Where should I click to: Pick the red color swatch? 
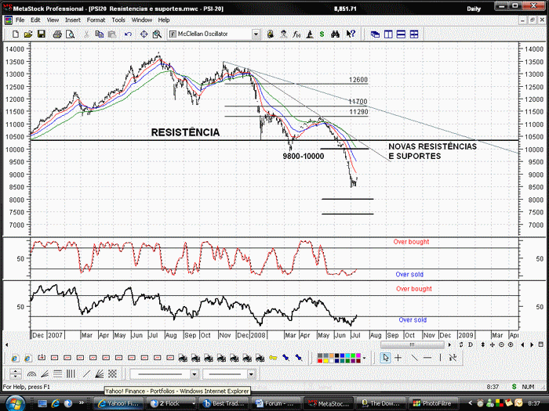pyautogui.click(x=320, y=360)
